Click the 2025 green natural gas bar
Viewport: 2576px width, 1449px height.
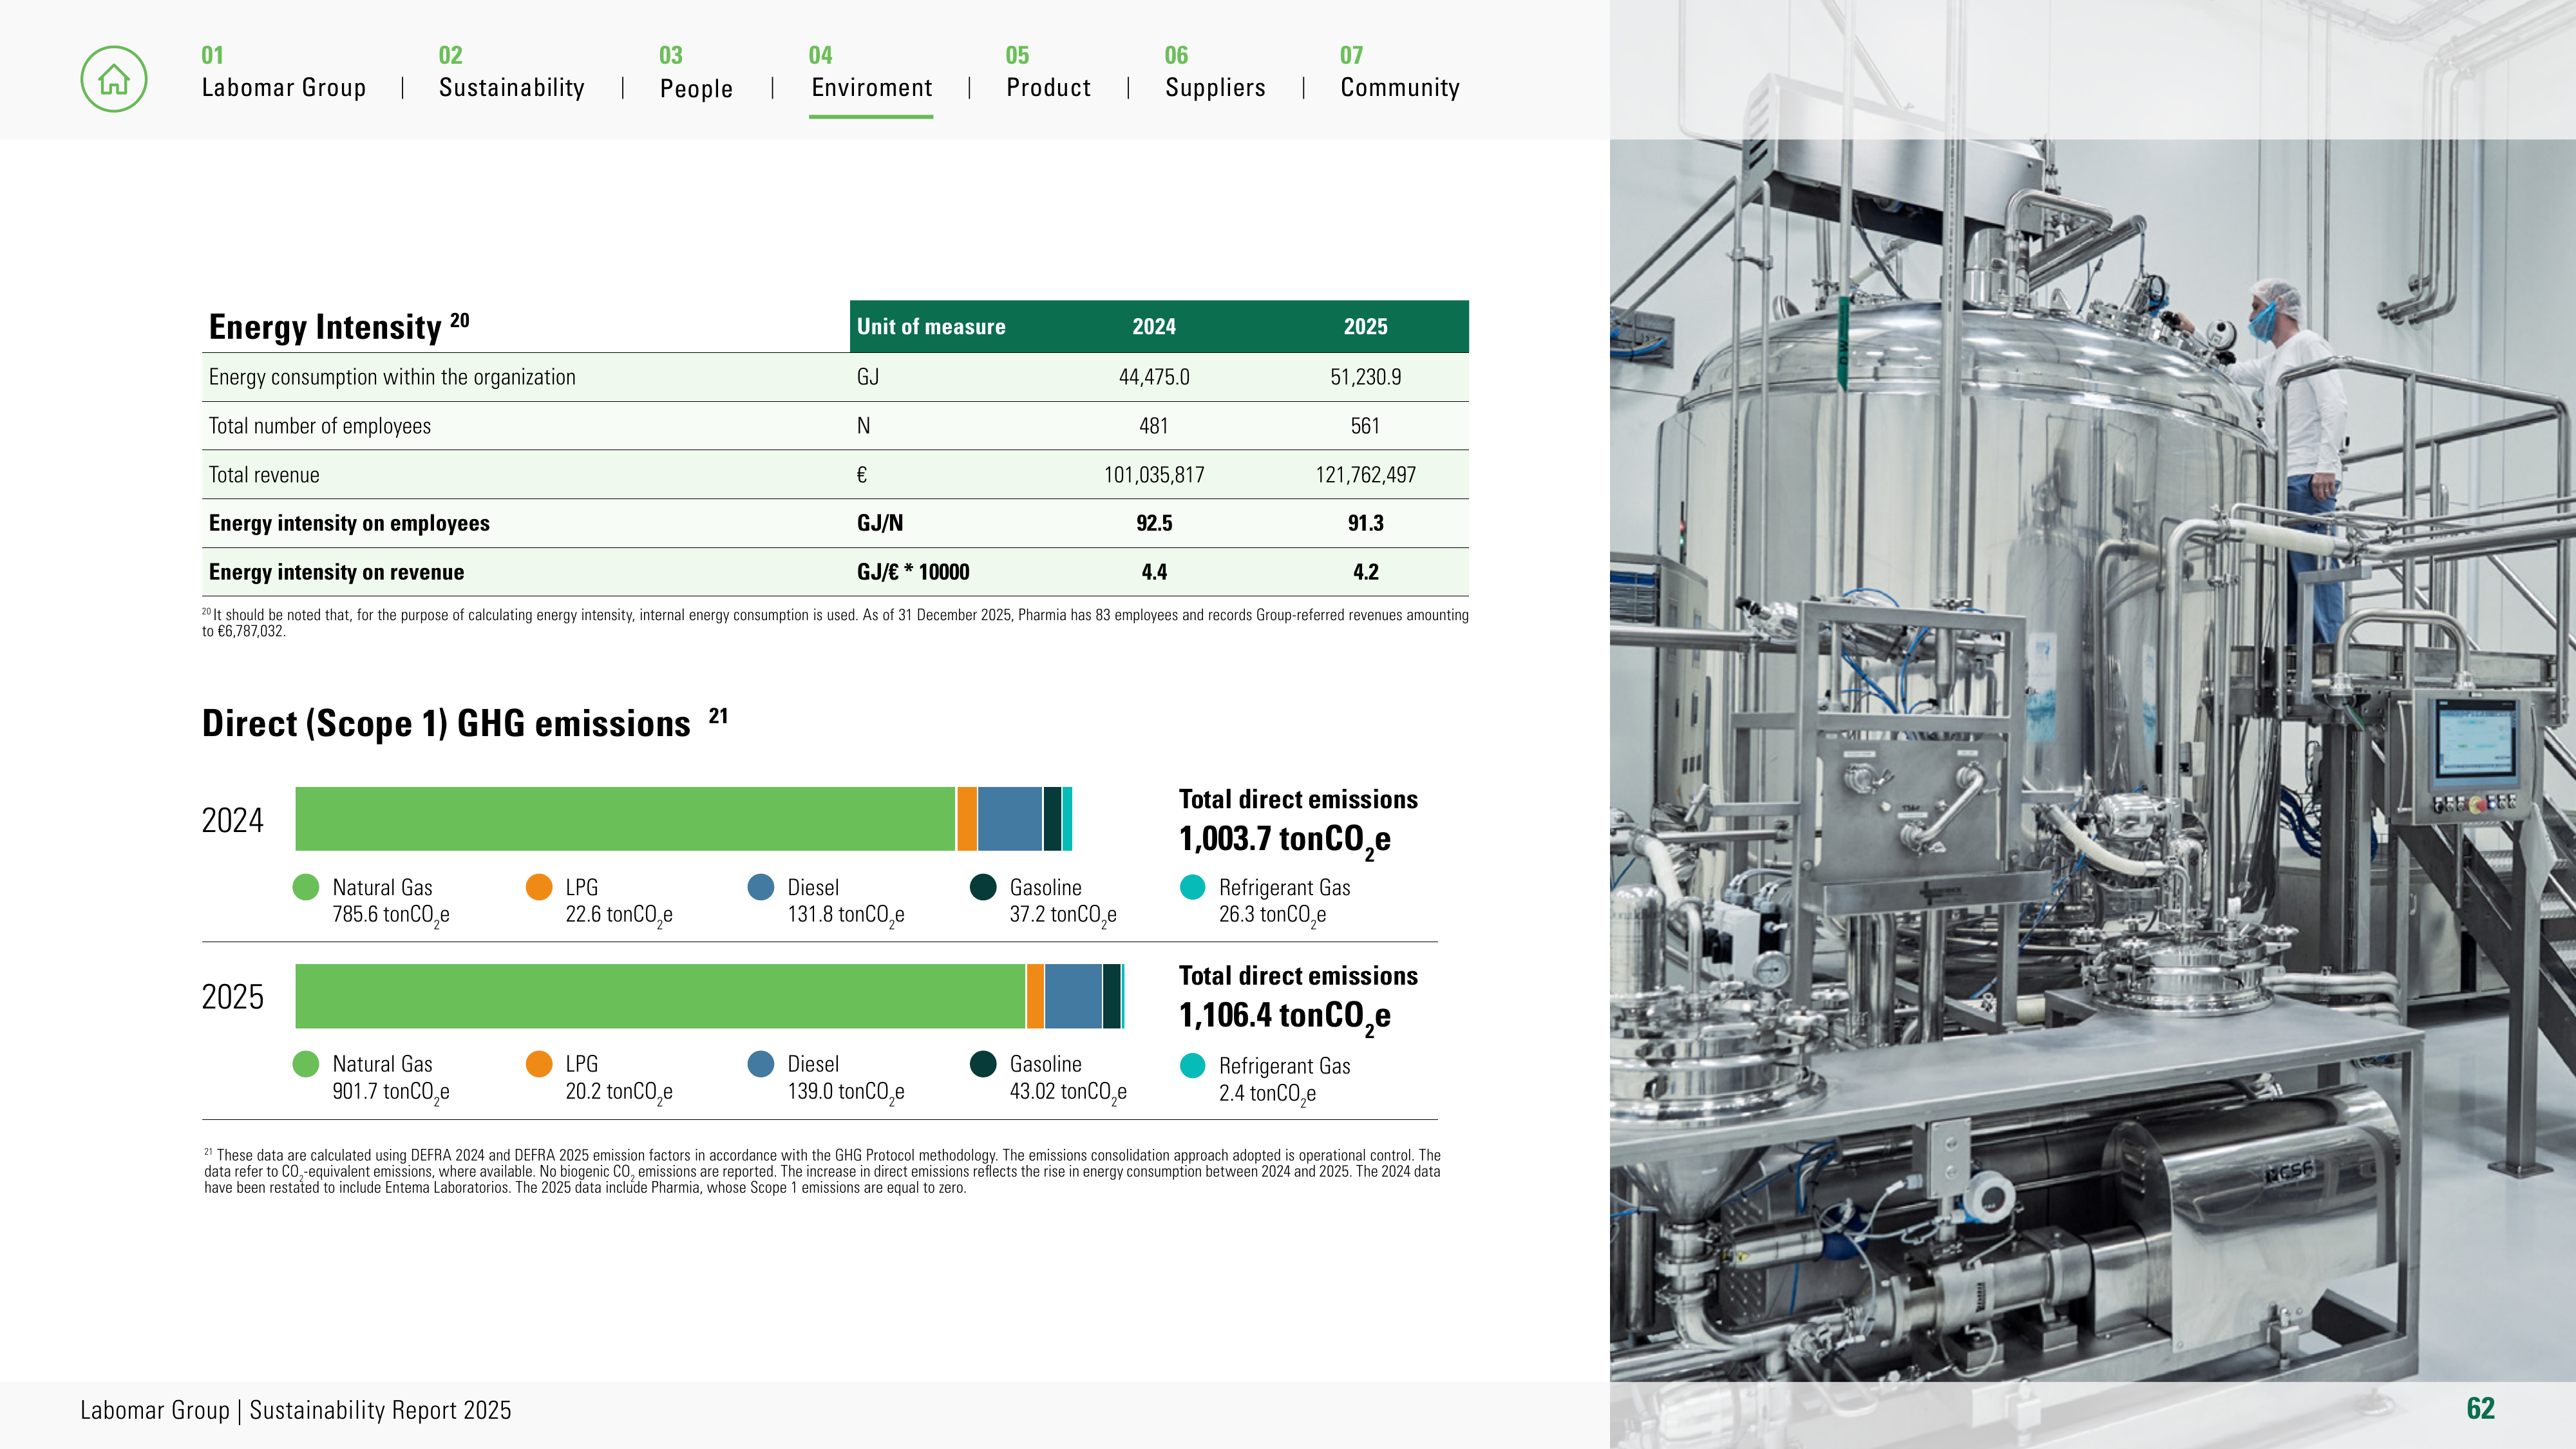(660, 996)
